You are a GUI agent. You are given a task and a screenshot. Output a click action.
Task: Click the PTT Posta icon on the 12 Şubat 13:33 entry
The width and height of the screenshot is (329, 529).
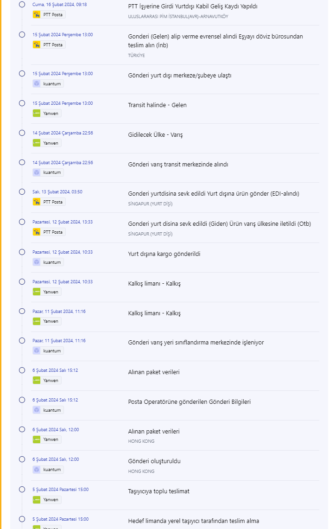37,232
